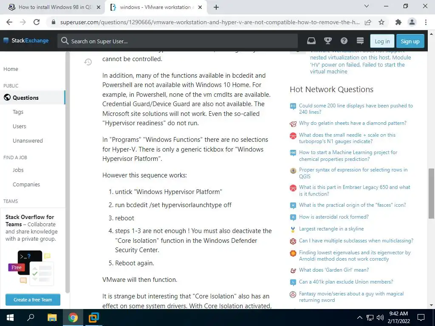Click the share page icon in address bar
The image size is (435, 326).
click(368, 22)
